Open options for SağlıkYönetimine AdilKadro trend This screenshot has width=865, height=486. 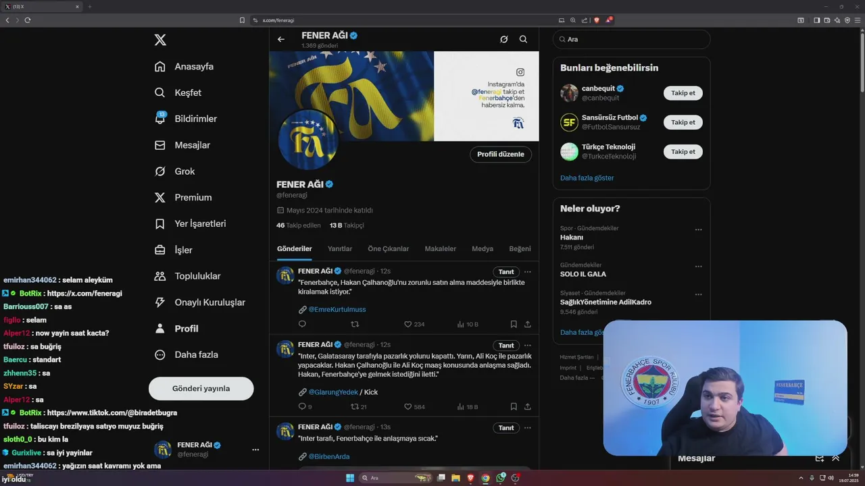point(698,294)
